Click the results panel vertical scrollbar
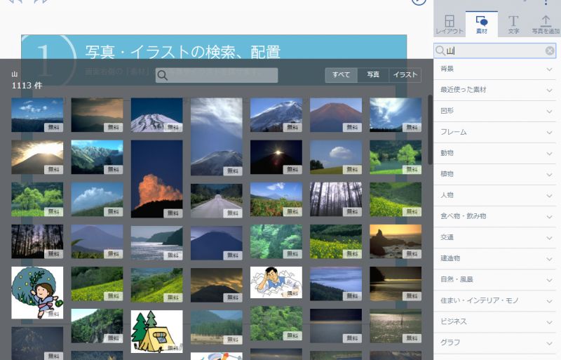Image resolution: width=561 pixels, height=360 pixels. [x=430, y=130]
